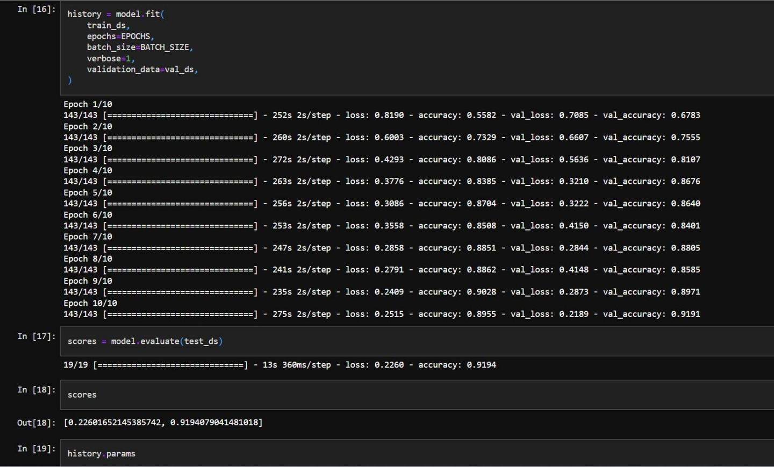
Task: Click 'batch_size=BATCH_SIZE,' code line
Action: click(x=140, y=47)
